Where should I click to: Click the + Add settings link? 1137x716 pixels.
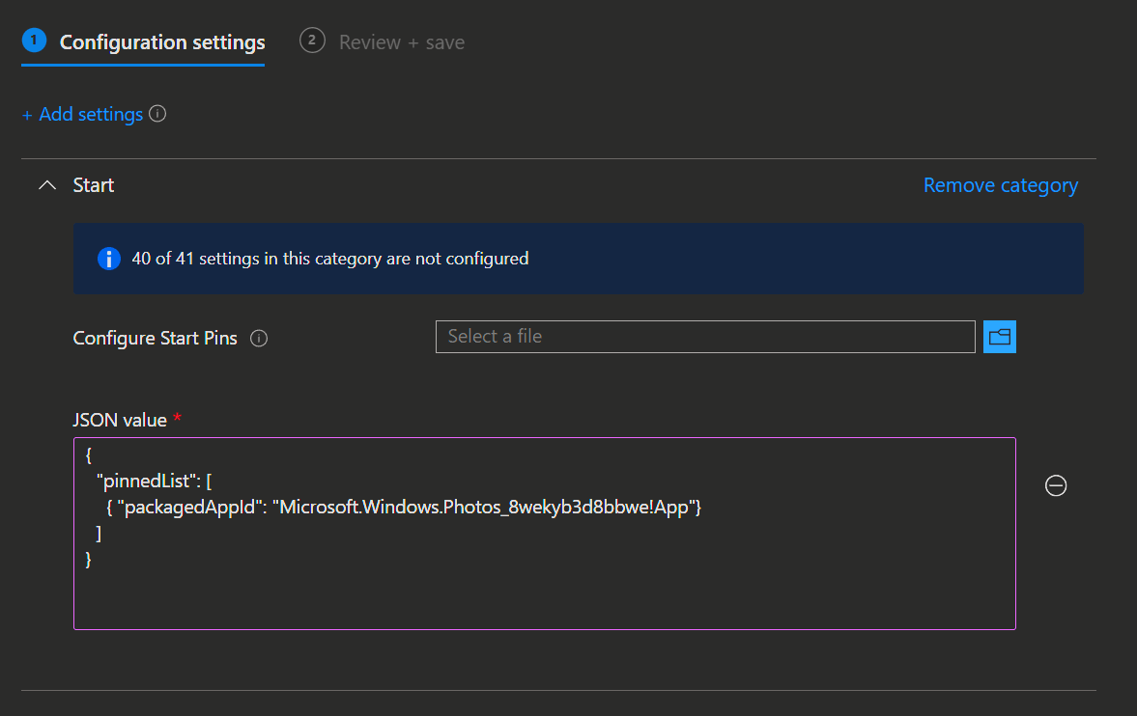pyautogui.click(x=83, y=115)
